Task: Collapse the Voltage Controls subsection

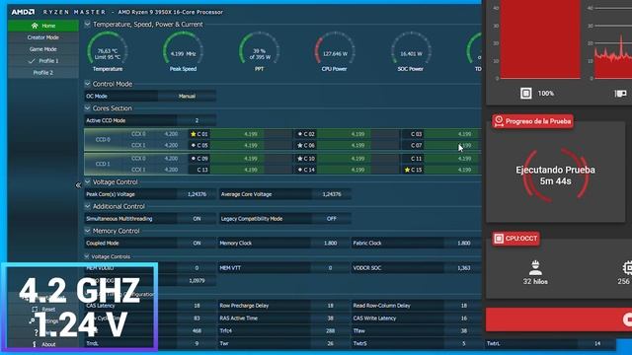Action: point(87,256)
